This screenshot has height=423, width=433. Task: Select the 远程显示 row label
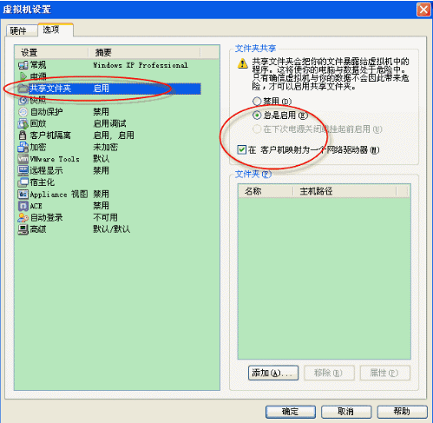(x=46, y=170)
